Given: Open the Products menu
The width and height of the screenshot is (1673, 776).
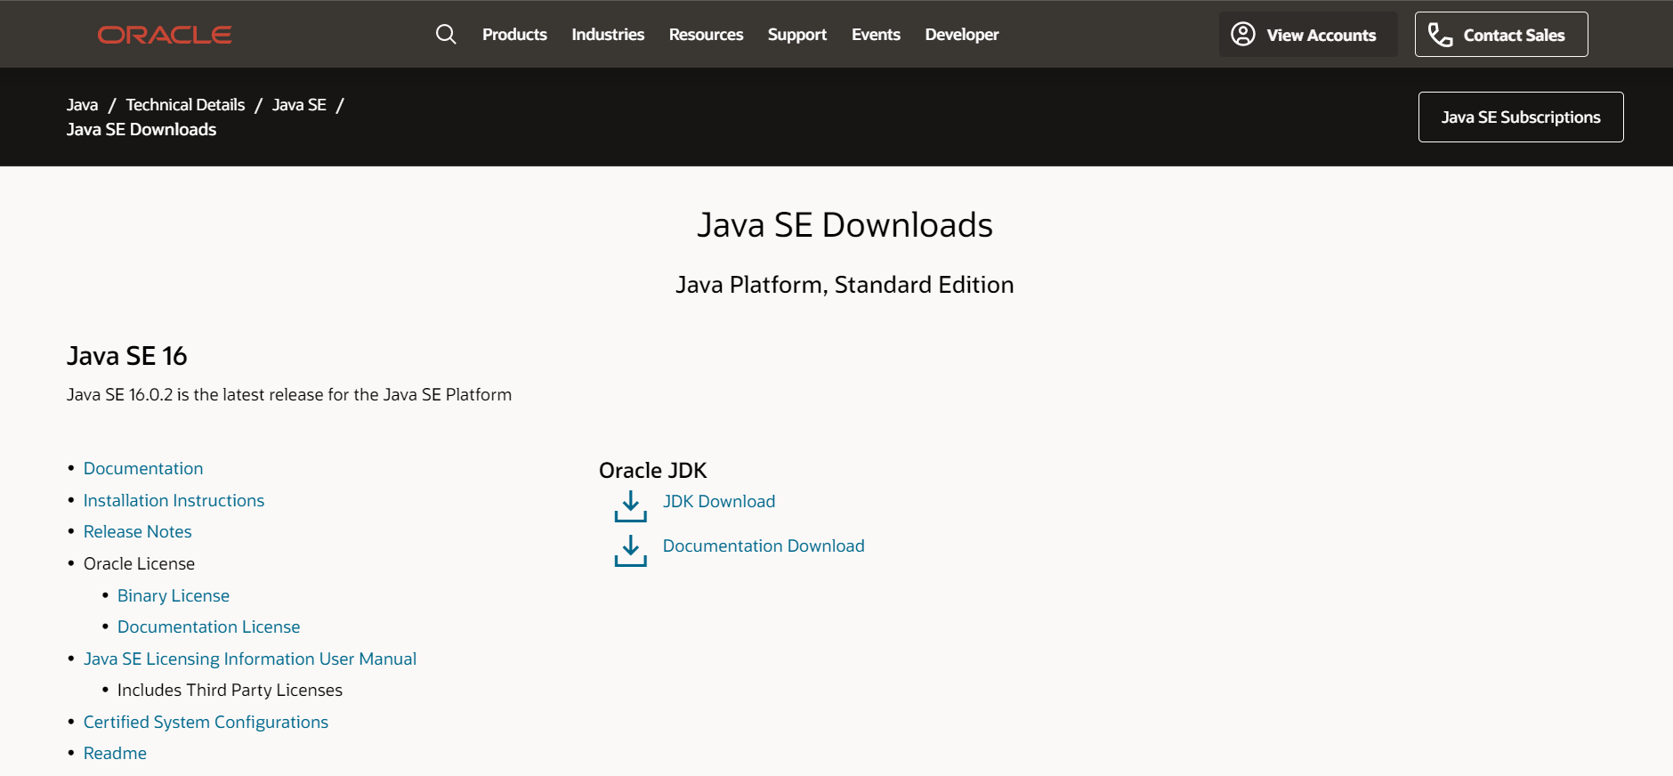Looking at the screenshot, I should pyautogui.click(x=514, y=35).
